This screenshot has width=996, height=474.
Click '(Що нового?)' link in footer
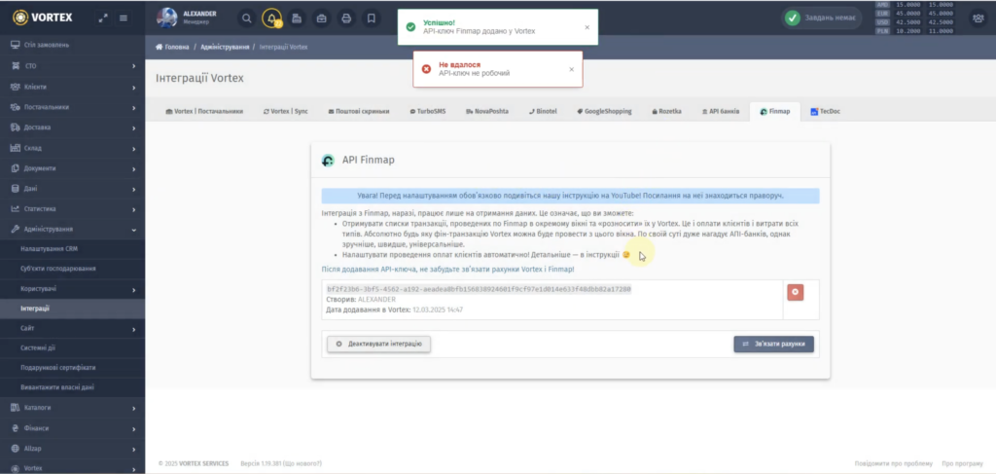click(x=302, y=464)
